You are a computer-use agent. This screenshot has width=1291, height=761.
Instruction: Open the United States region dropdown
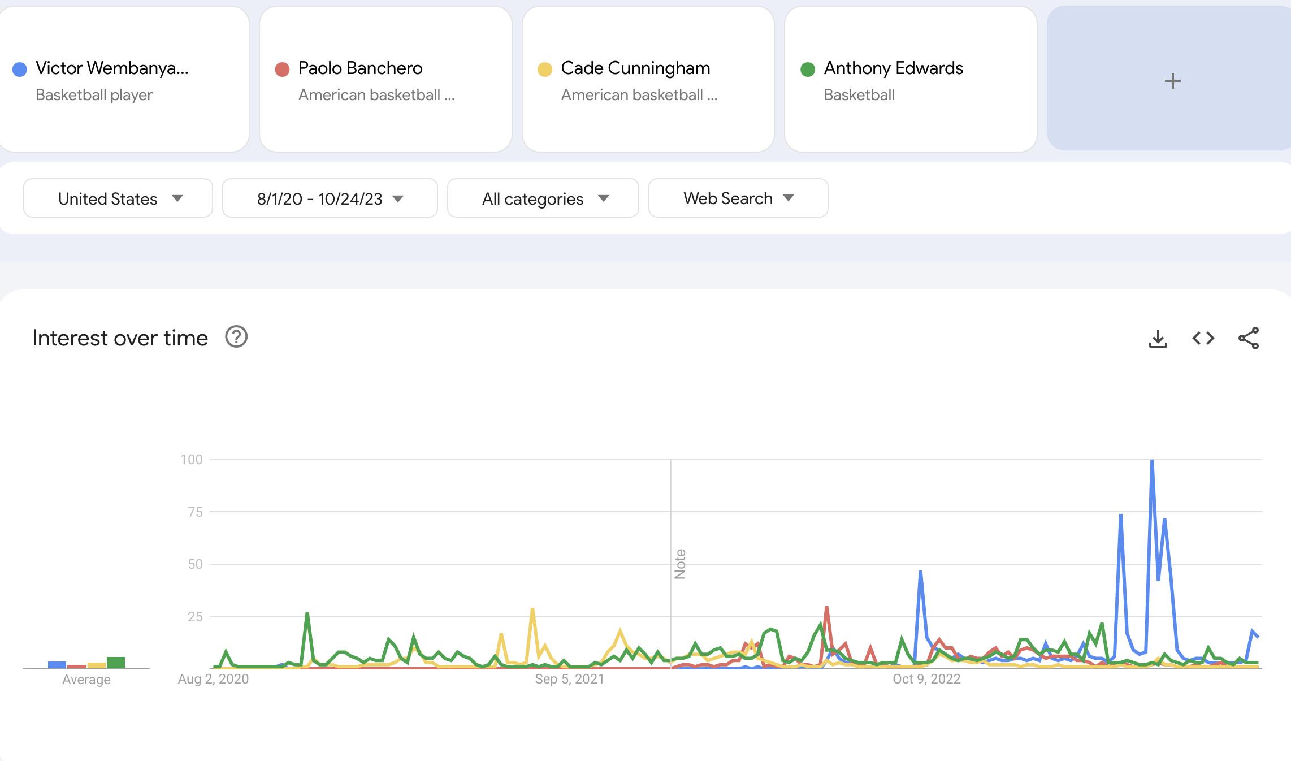point(118,198)
